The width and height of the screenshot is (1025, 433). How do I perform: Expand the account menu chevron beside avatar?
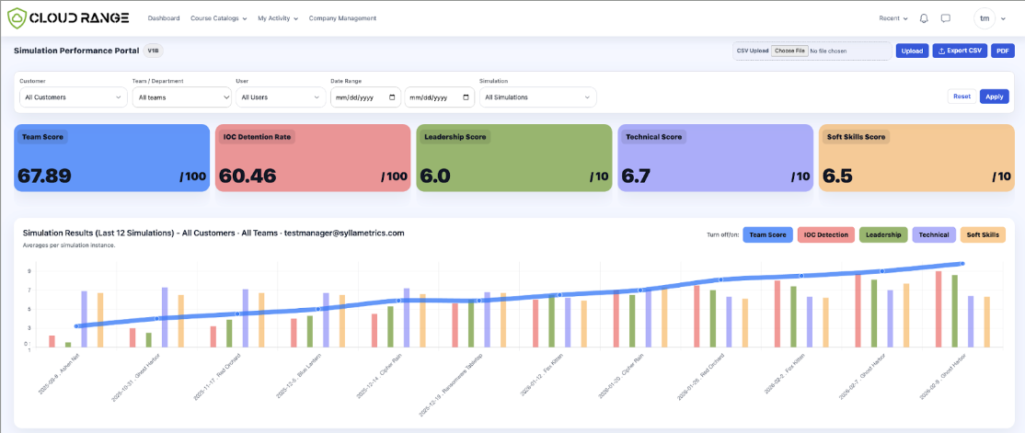1004,19
